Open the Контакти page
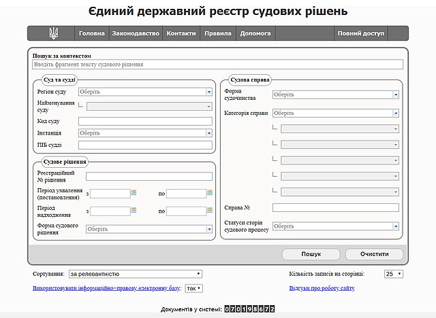 coord(181,33)
